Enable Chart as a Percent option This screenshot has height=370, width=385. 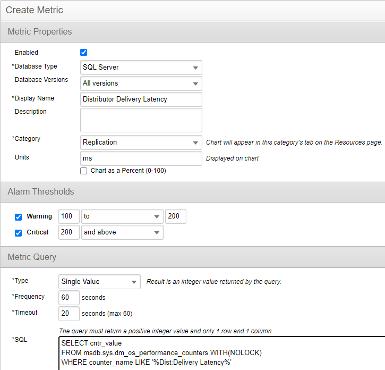point(83,171)
